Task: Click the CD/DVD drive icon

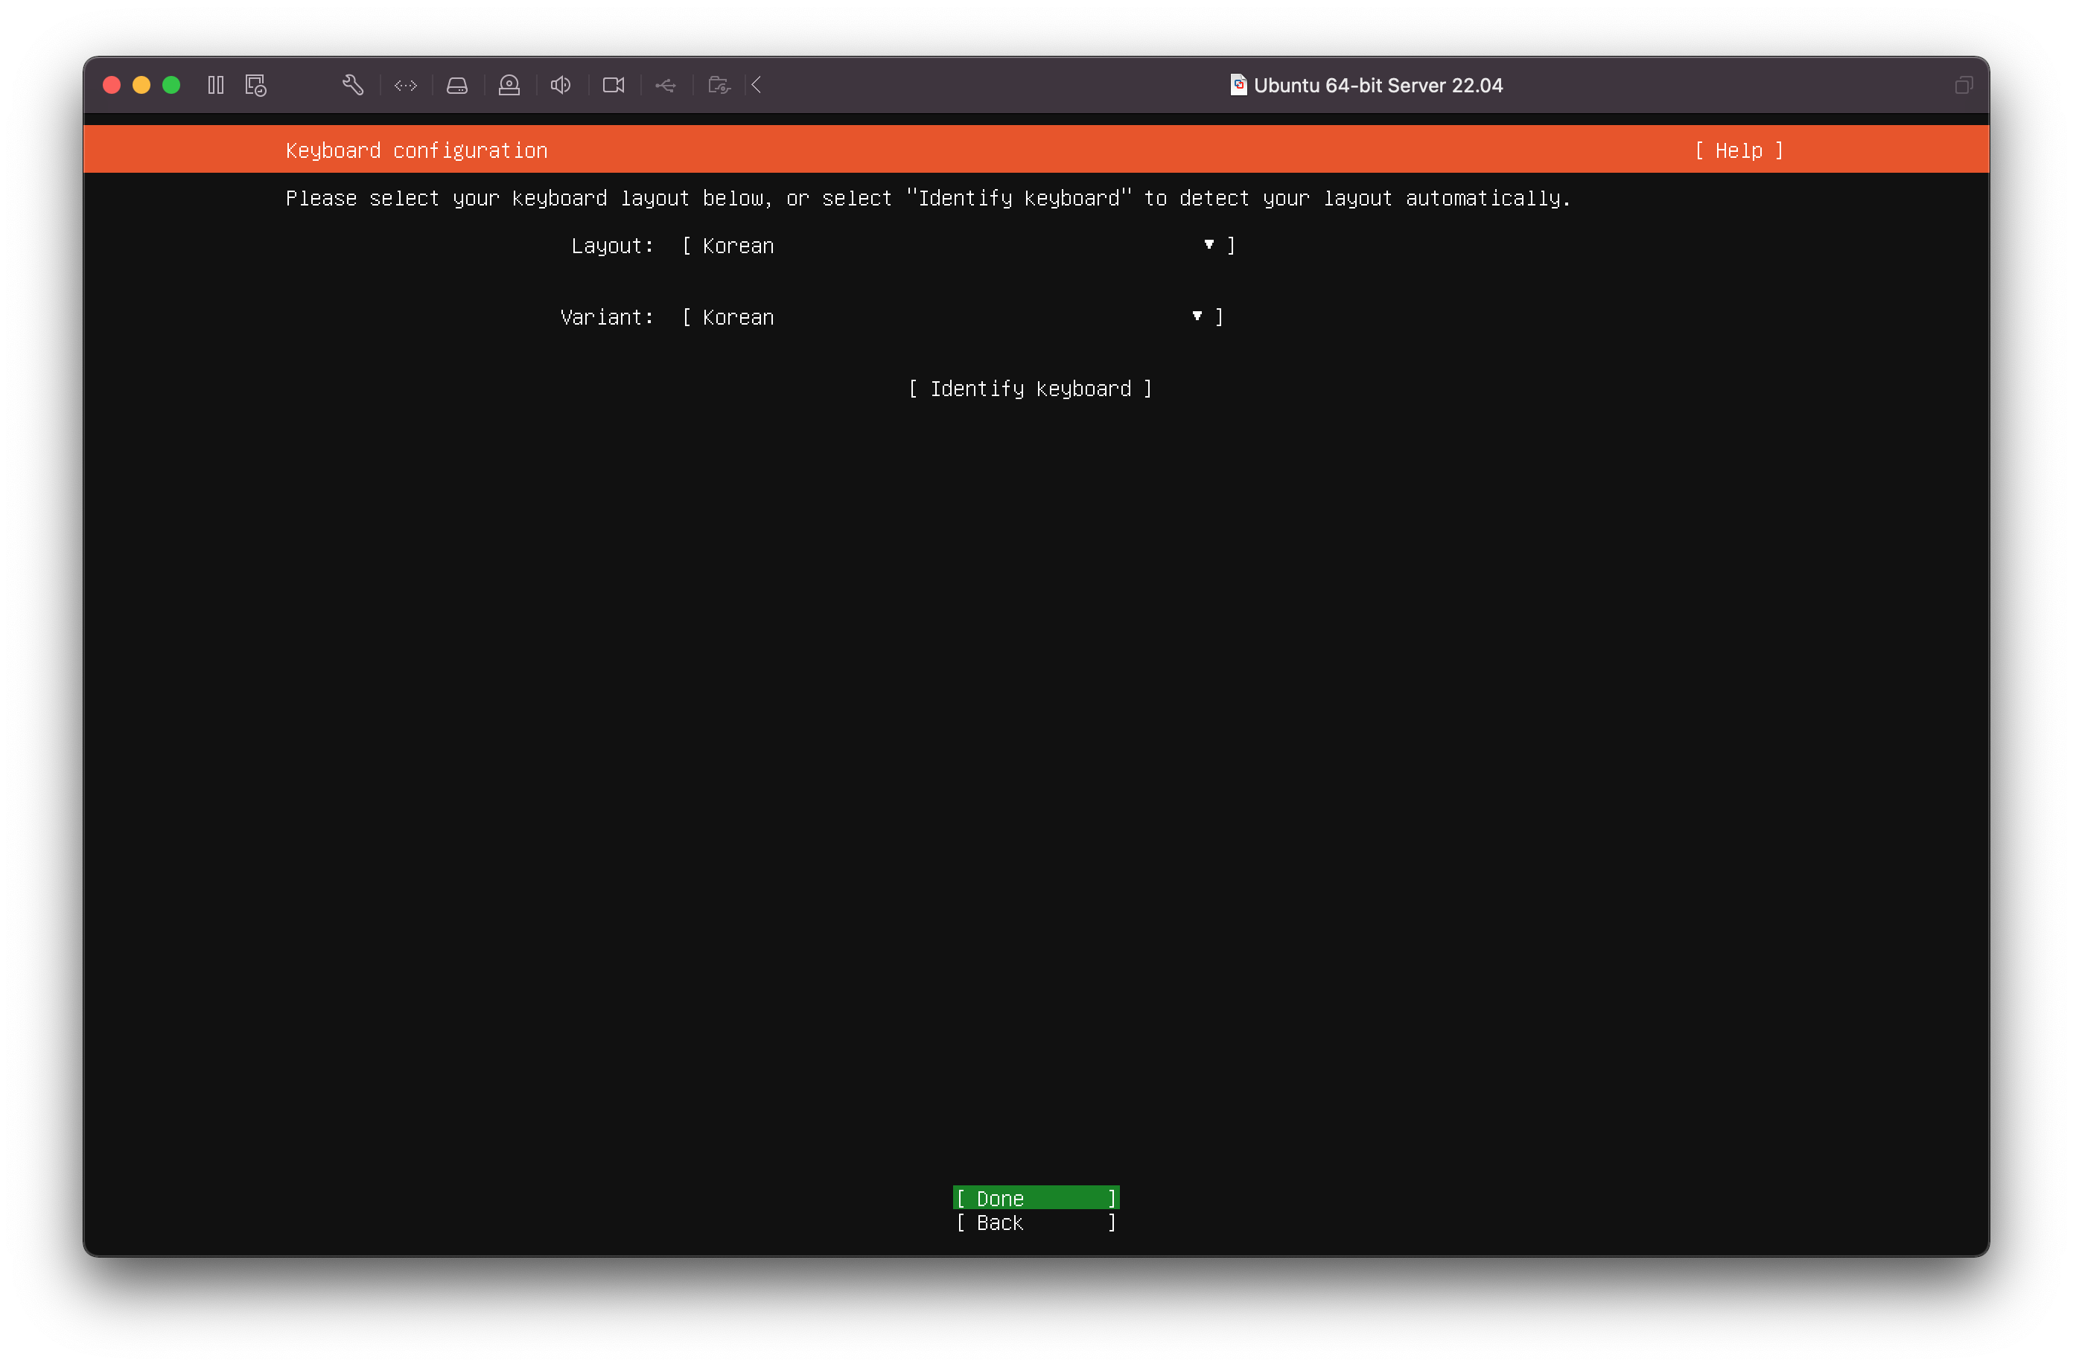Action: pyautogui.click(x=509, y=85)
